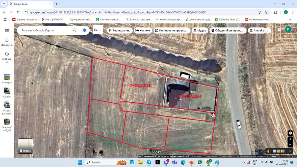The width and height of the screenshot is (297, 167).
Task: Open the bookmarks apps grid shortcut
Action: [x=5, y=20]
